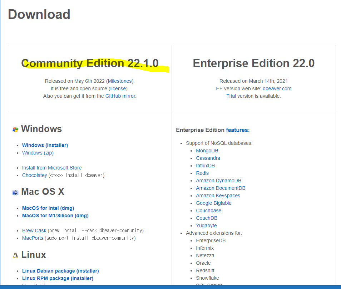This screenshot has height=289, width=341.
Task: Open the Redis link
Action: pyautogui.click(x=202, y=173)
